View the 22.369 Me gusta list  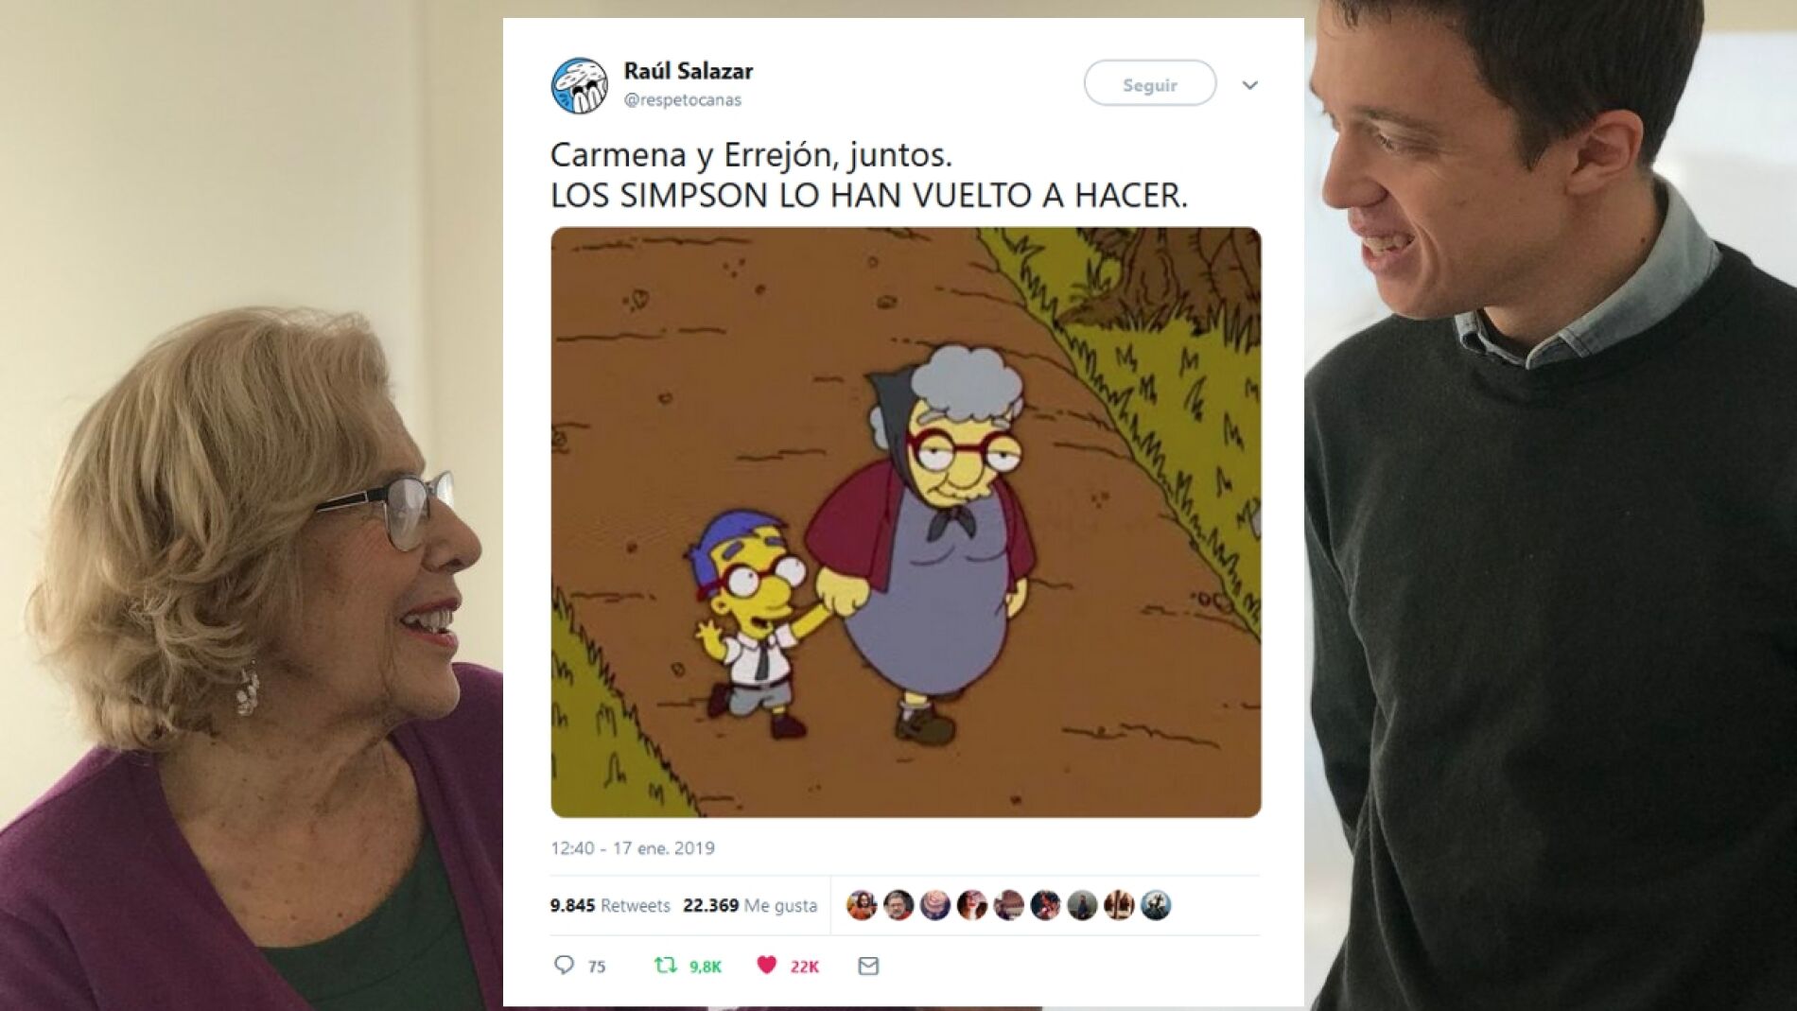750,905
